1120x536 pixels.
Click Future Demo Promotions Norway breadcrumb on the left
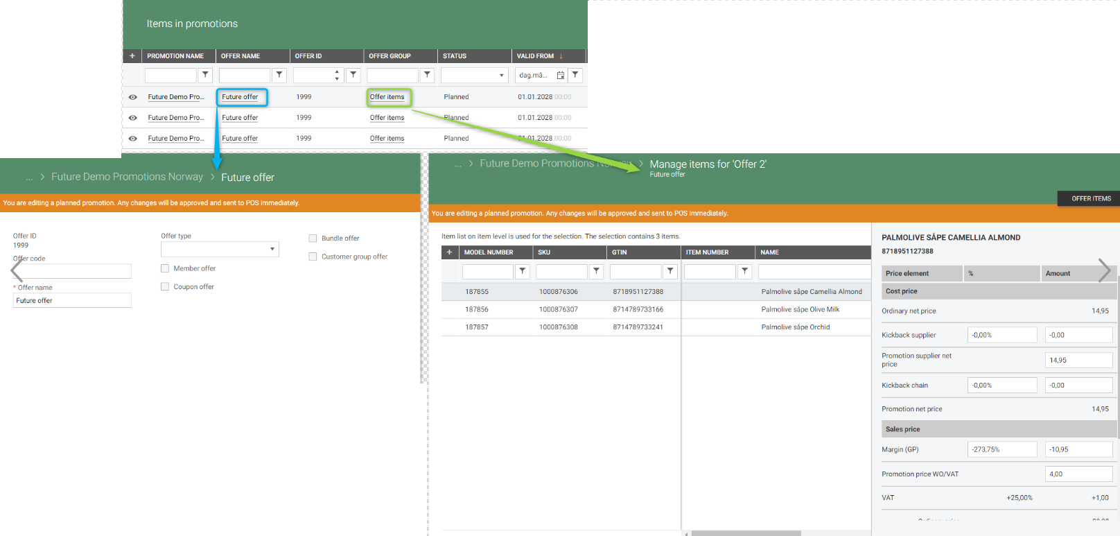point(127,177)
